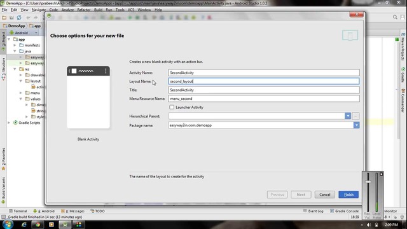Collapse the res folder
This screenshot has width=407, height=229.
15,69
